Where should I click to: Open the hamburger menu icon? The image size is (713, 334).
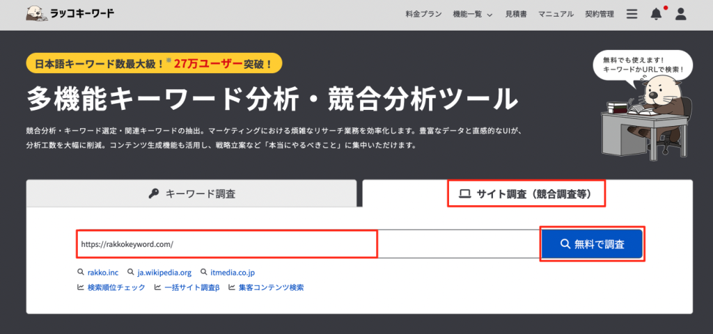(x=632, y=14)
